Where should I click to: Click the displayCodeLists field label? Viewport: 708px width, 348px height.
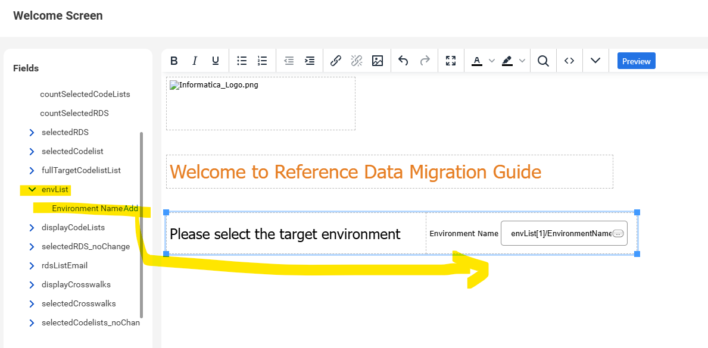tap(73, 227)
